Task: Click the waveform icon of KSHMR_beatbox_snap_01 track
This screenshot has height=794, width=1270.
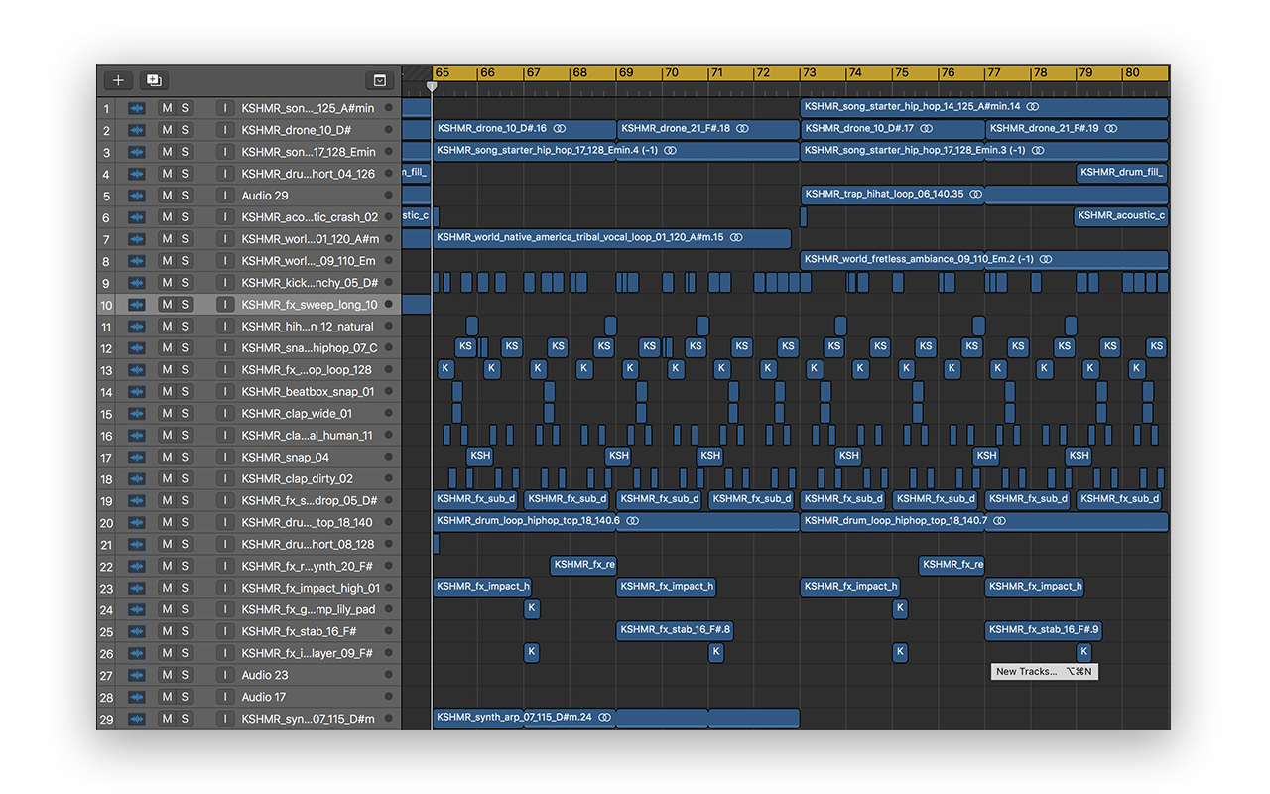Action: 136,392
